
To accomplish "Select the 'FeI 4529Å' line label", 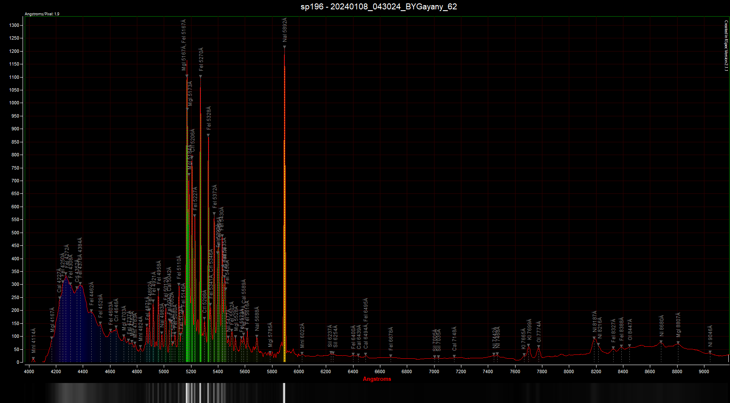I will (101, 305).
